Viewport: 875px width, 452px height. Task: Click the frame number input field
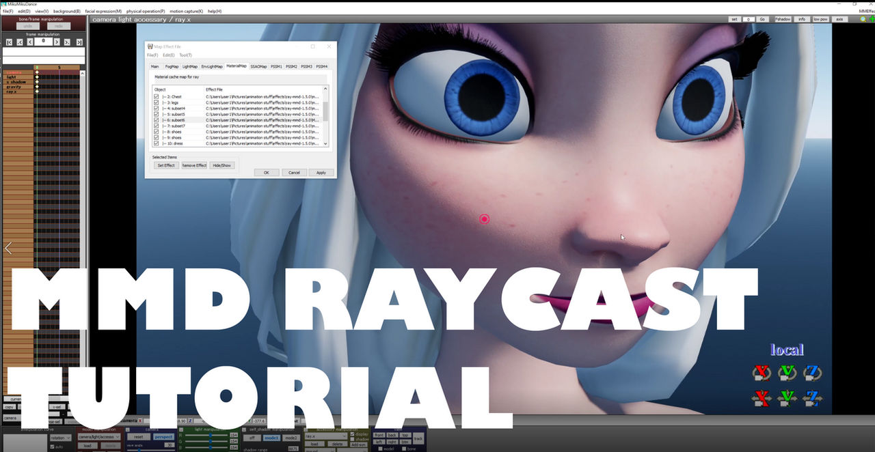point(44,42)
